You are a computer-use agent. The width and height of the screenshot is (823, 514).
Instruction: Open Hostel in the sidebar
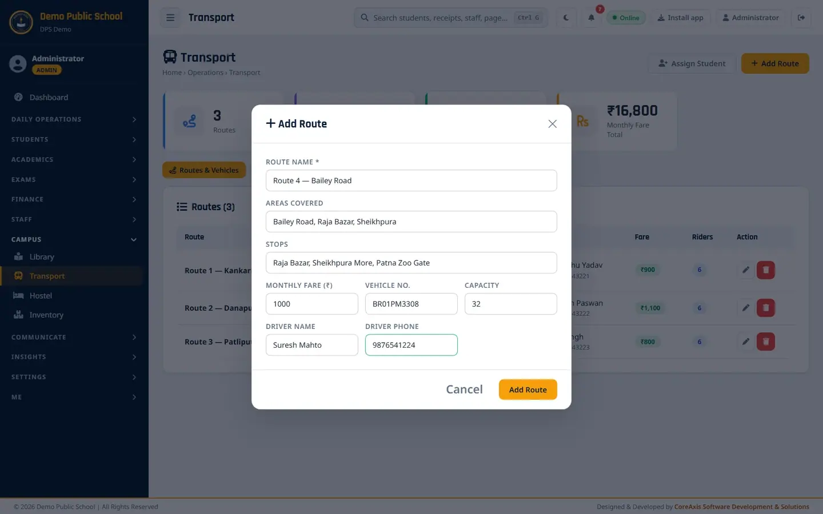[x=71, y=296]
